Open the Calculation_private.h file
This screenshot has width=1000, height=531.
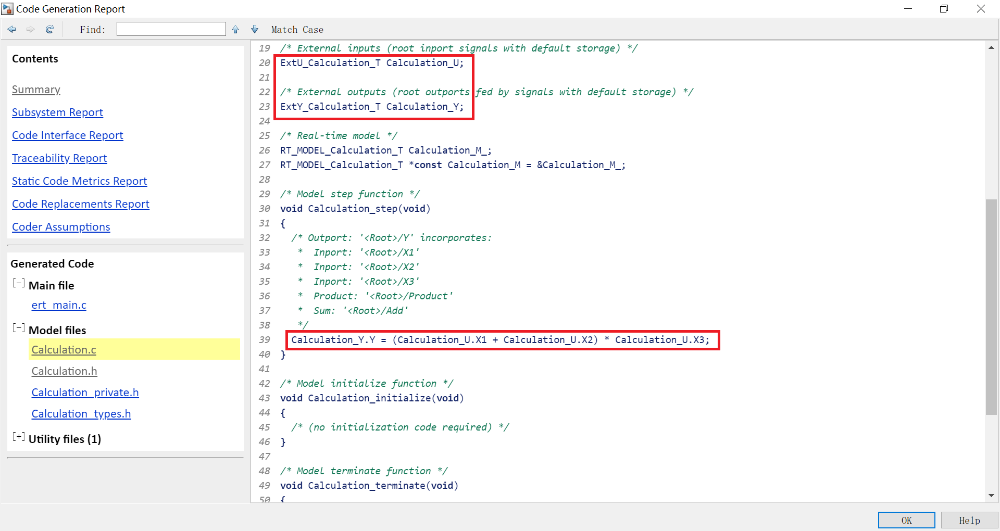(x=85, y=393)
